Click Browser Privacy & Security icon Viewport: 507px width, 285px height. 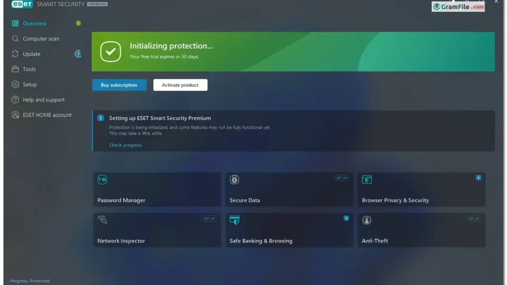point(367,179)
